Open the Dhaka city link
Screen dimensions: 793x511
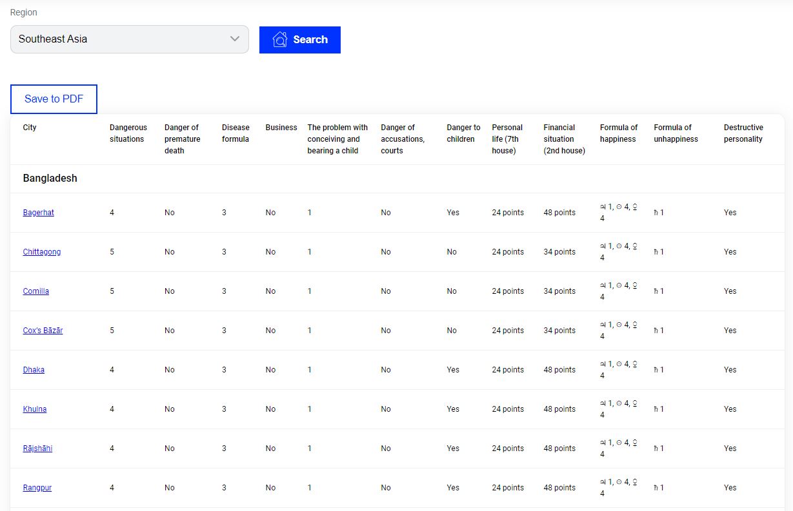tap(34, 370)
